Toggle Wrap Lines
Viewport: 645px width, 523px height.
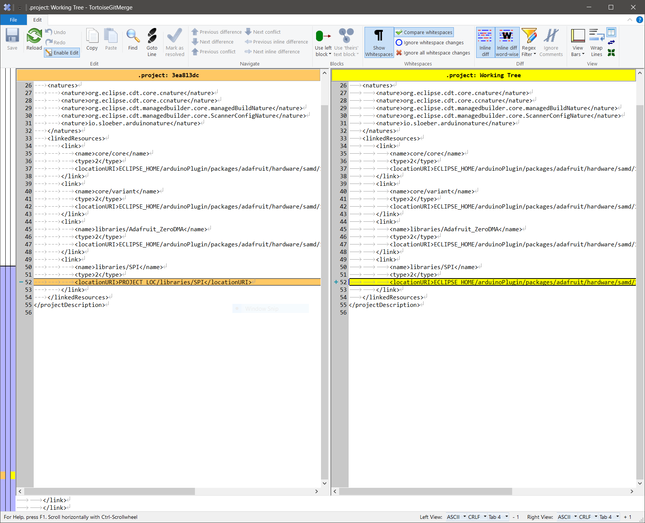596,42
